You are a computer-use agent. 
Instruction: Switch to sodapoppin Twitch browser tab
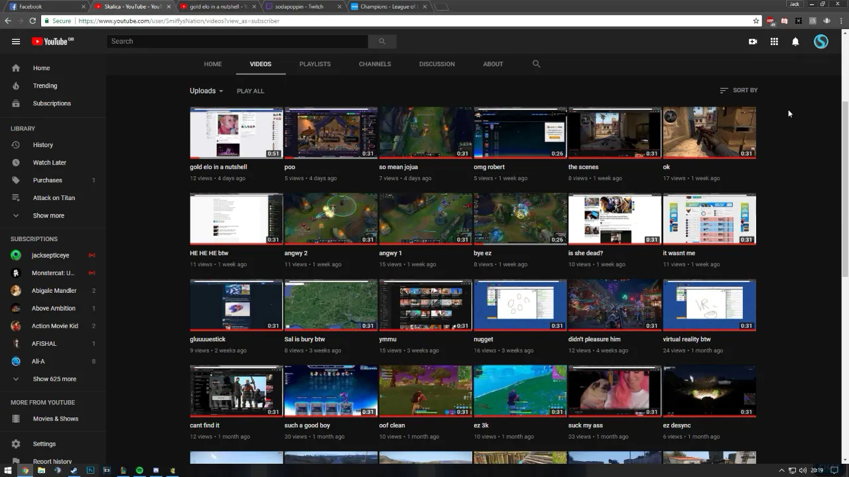(302, 7)
